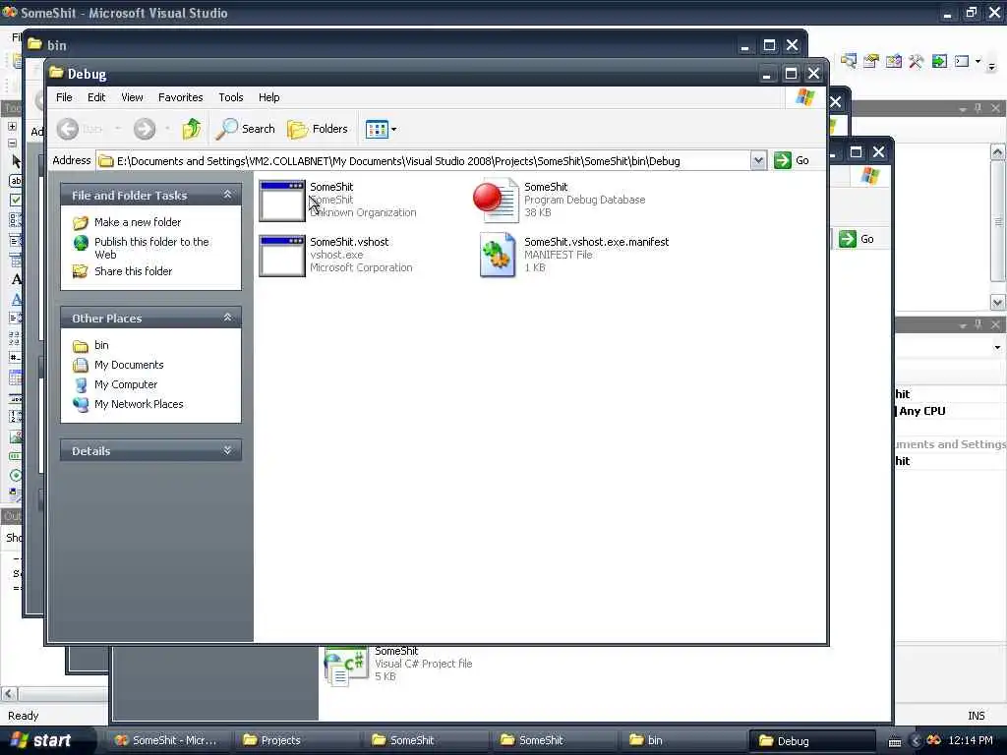Select the Button control in the Toolbox
The width and height of the screenshot is (1007, 755).
pos(16,181)
